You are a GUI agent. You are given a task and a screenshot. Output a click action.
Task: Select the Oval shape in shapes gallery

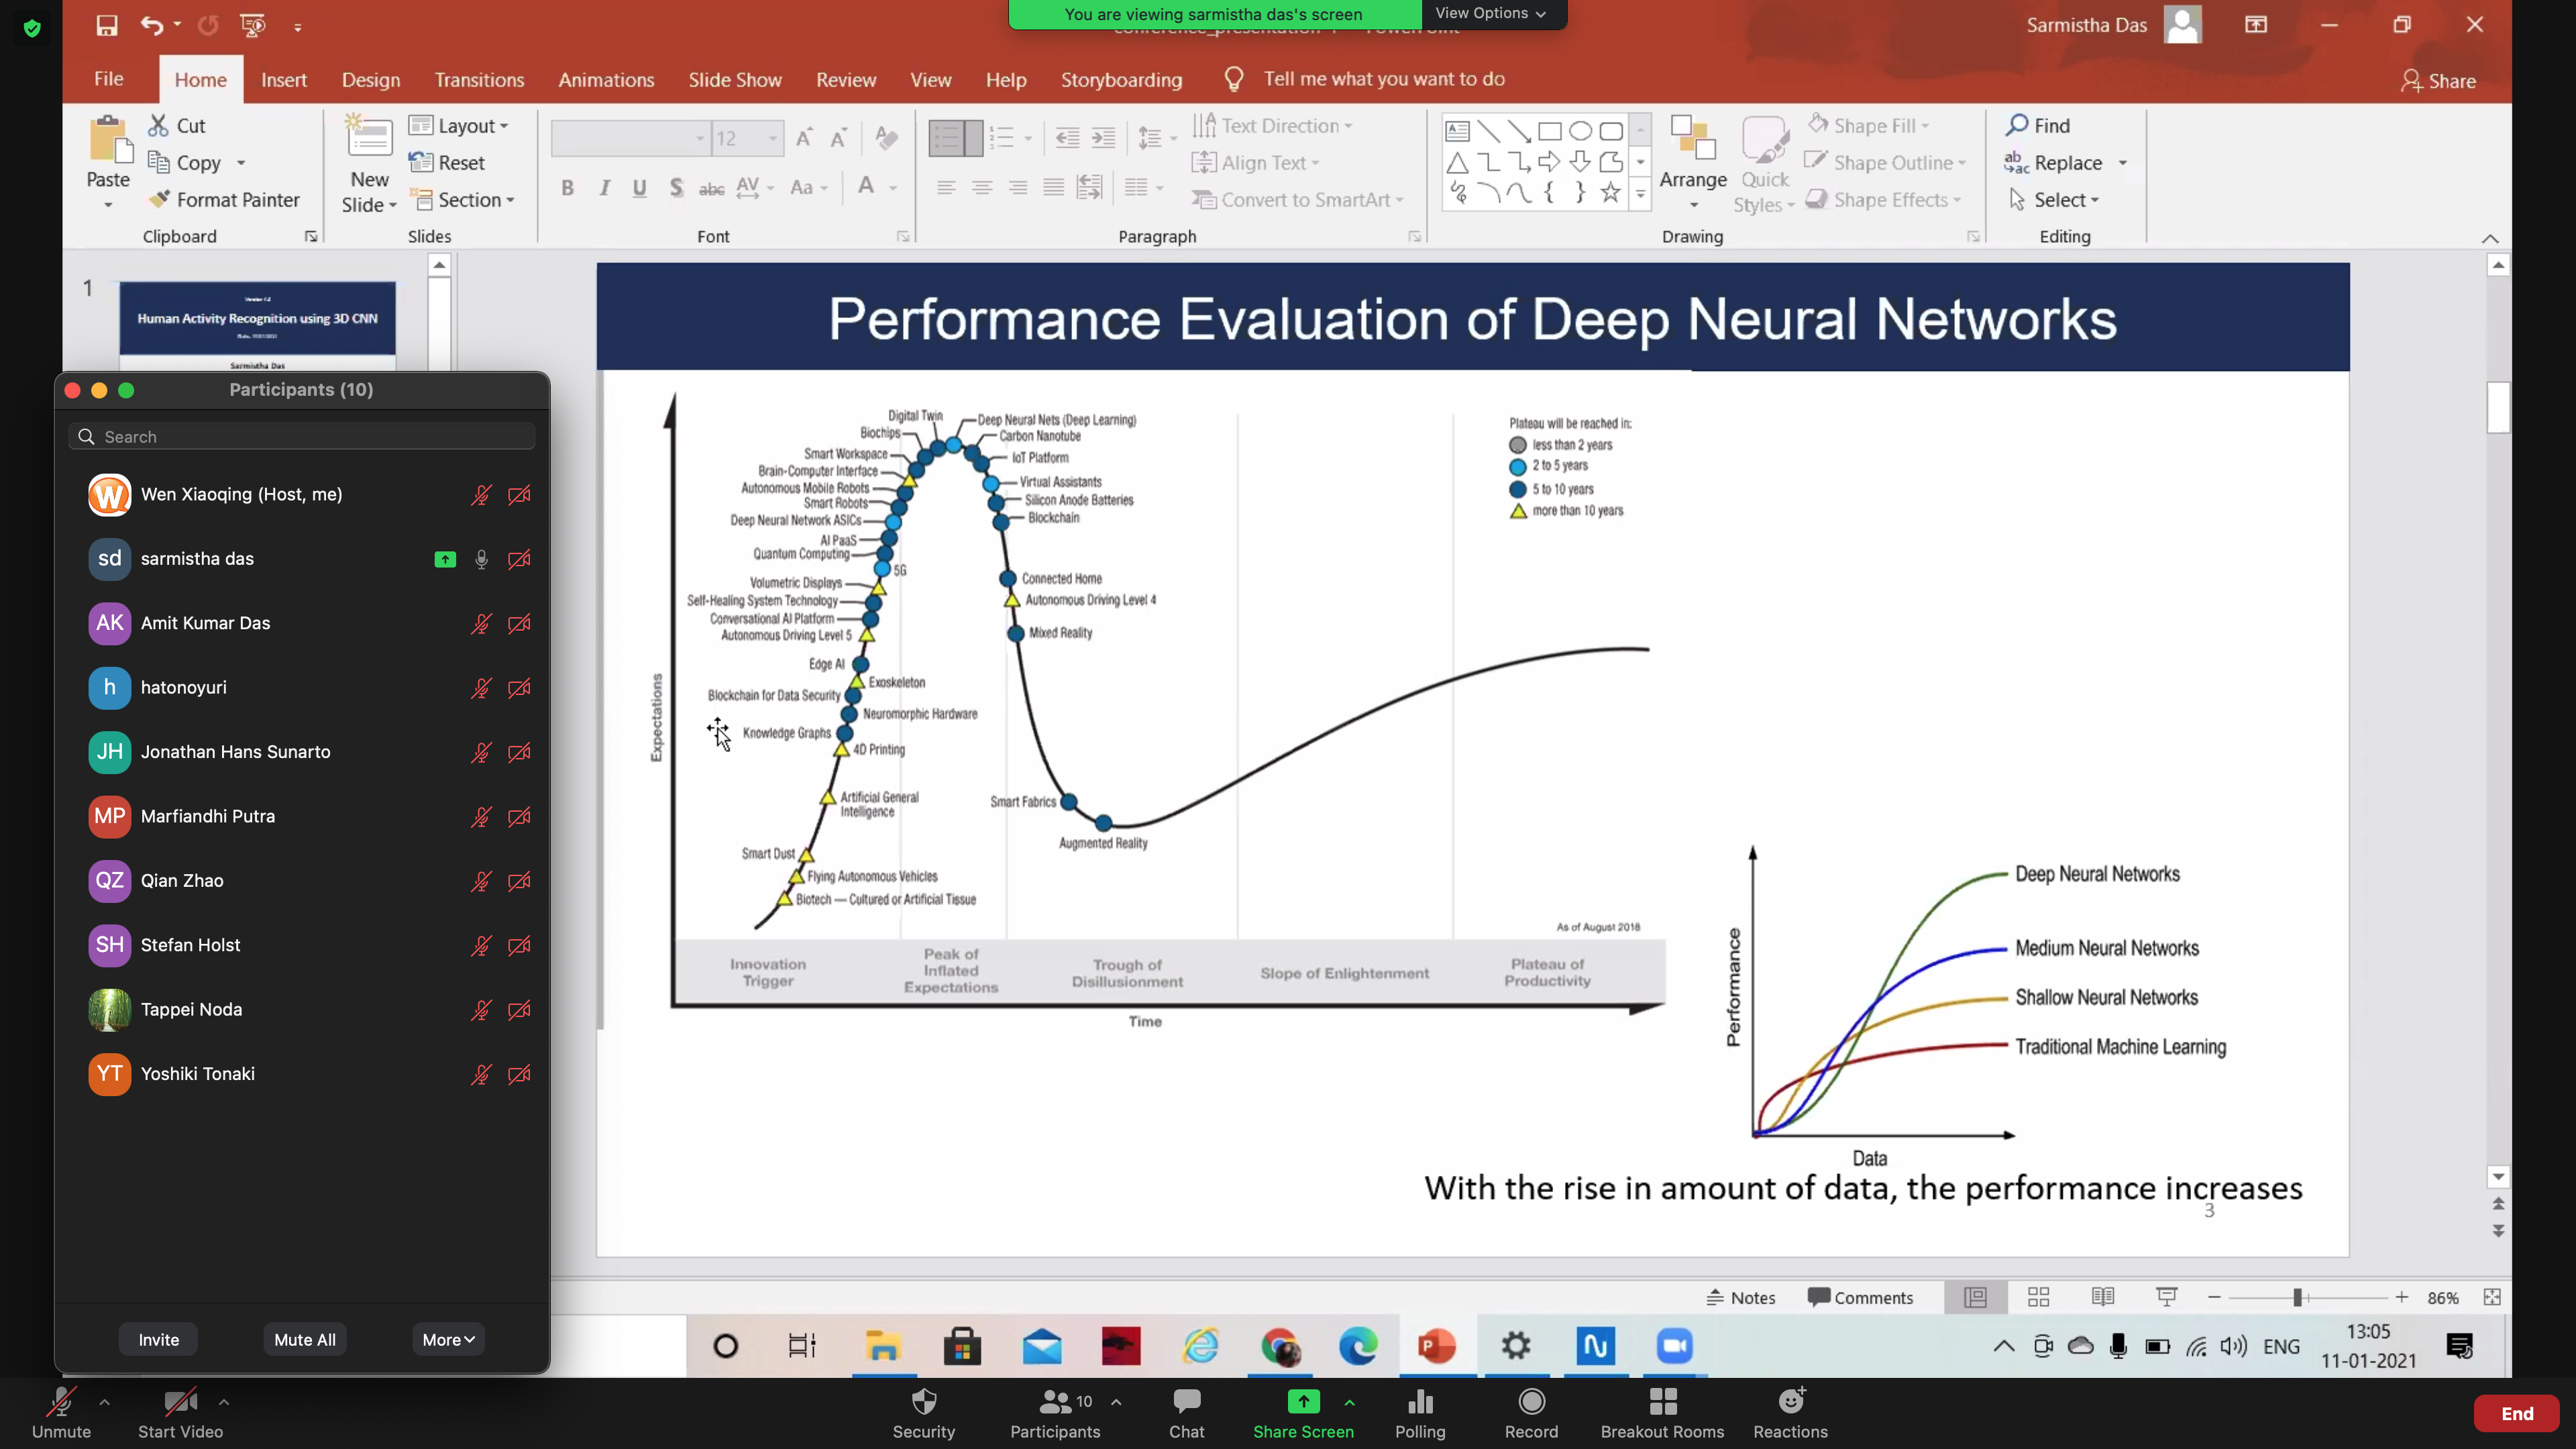(1580, 131)
